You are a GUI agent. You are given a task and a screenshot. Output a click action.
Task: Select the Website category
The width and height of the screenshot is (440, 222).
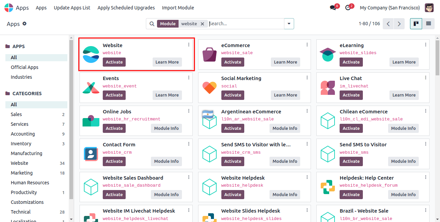click(x=36, y=163)
